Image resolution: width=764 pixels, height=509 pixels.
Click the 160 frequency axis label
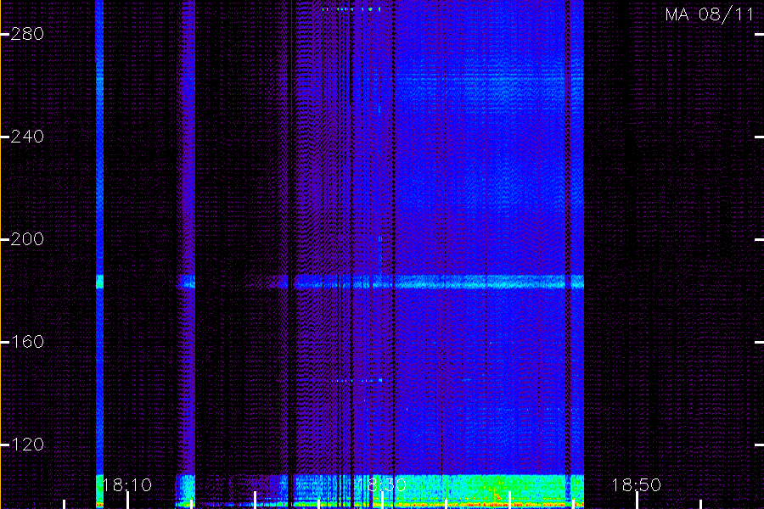27,341
